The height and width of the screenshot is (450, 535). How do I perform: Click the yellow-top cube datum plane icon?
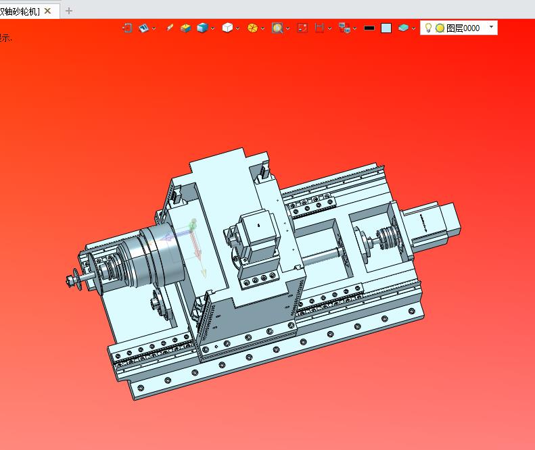click(185, 28)
